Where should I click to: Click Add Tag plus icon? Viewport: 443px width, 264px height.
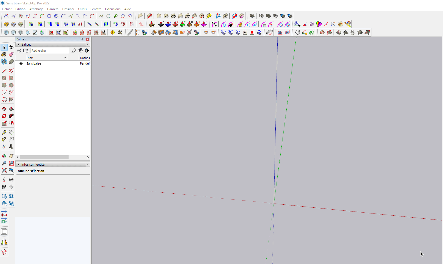(19, 51)
